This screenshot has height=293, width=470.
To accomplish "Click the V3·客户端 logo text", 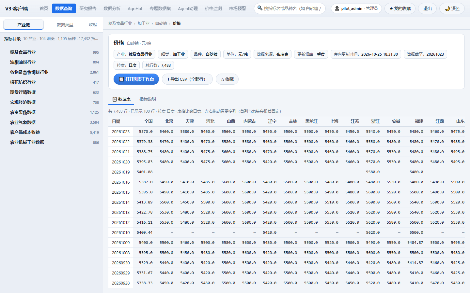I will (x=16, y=8).
